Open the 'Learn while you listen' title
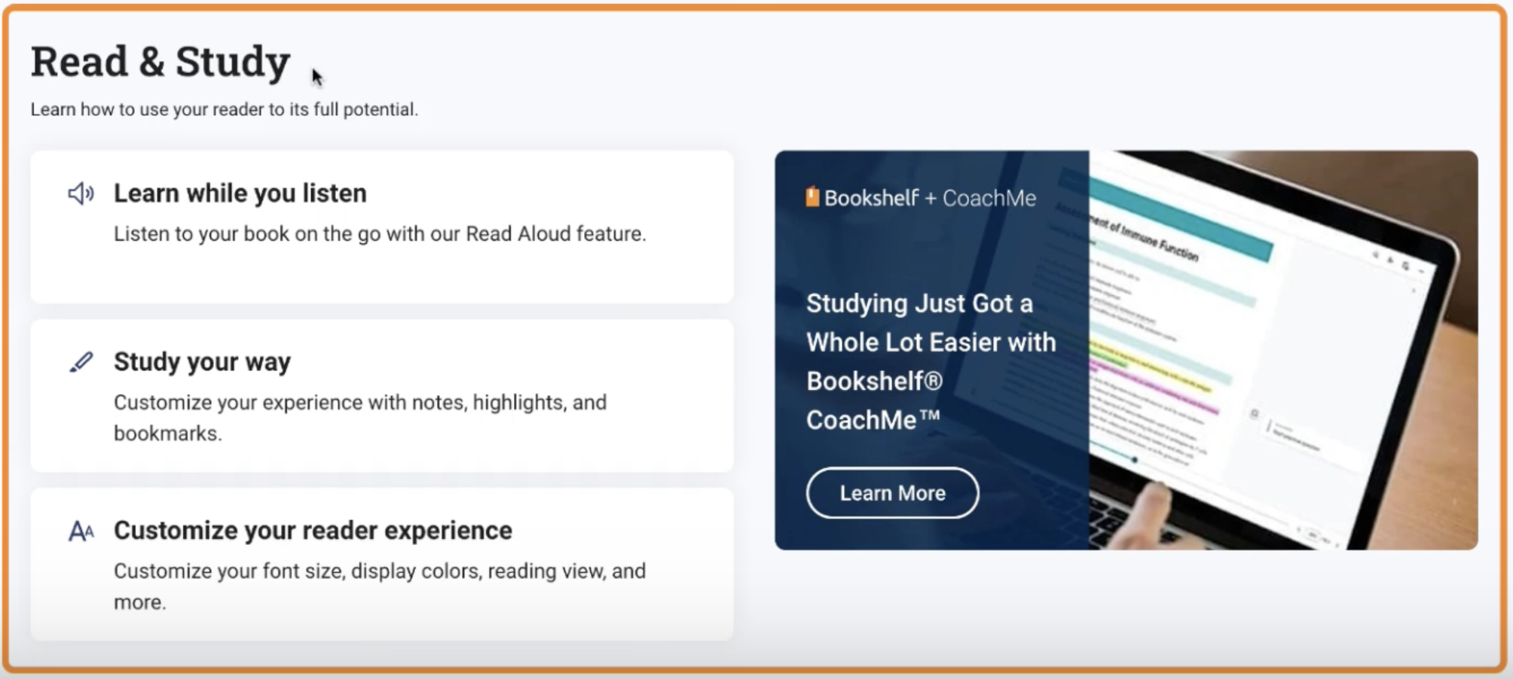 240,193
